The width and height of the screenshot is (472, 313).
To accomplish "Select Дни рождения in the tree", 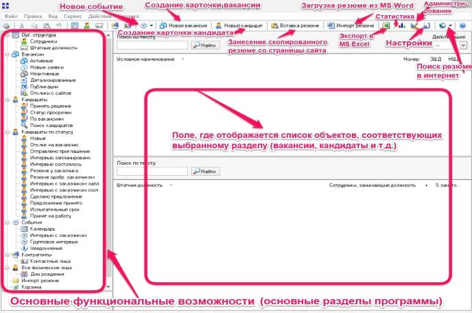I will point(47,274).
